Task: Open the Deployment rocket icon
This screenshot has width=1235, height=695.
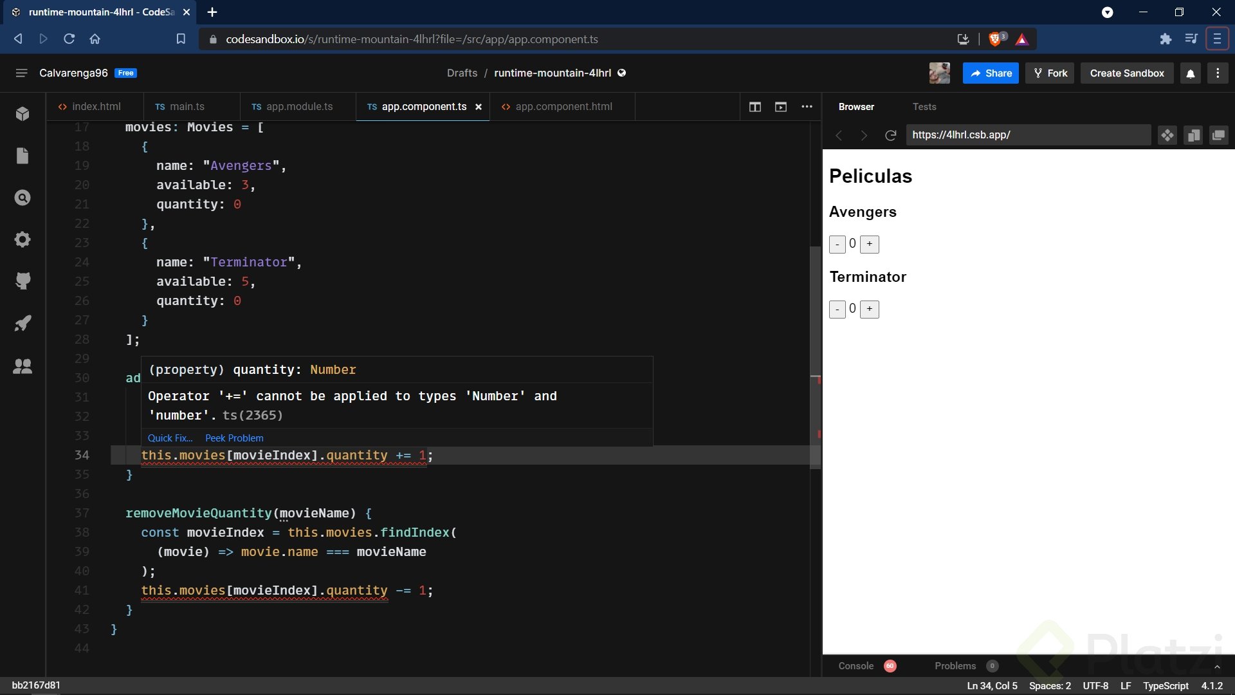Action: click(x=23, y=323)
